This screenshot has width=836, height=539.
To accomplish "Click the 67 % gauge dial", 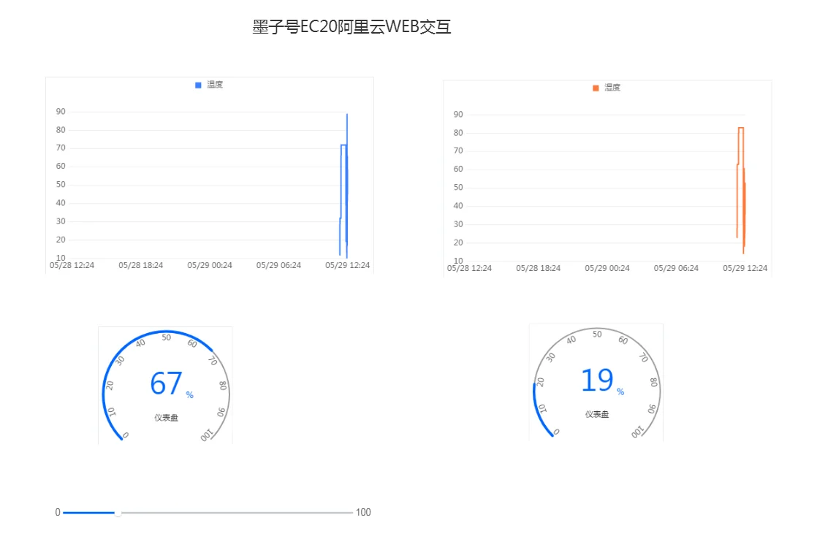I will coord(166,386).
